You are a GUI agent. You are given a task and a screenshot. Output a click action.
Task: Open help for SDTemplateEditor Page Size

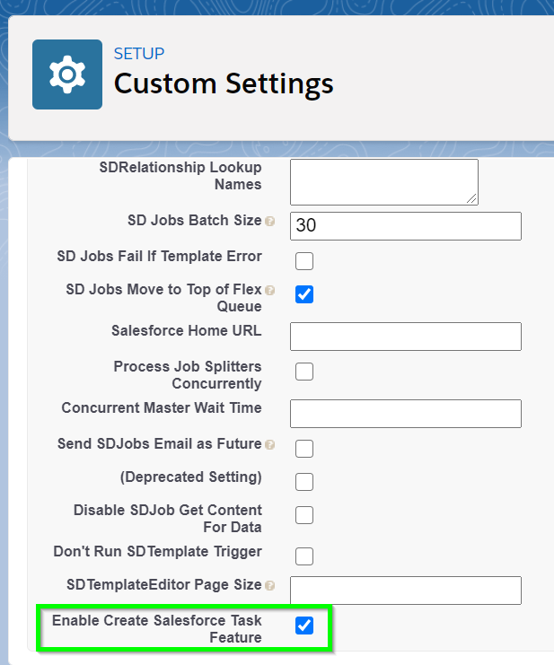[269, 586]
